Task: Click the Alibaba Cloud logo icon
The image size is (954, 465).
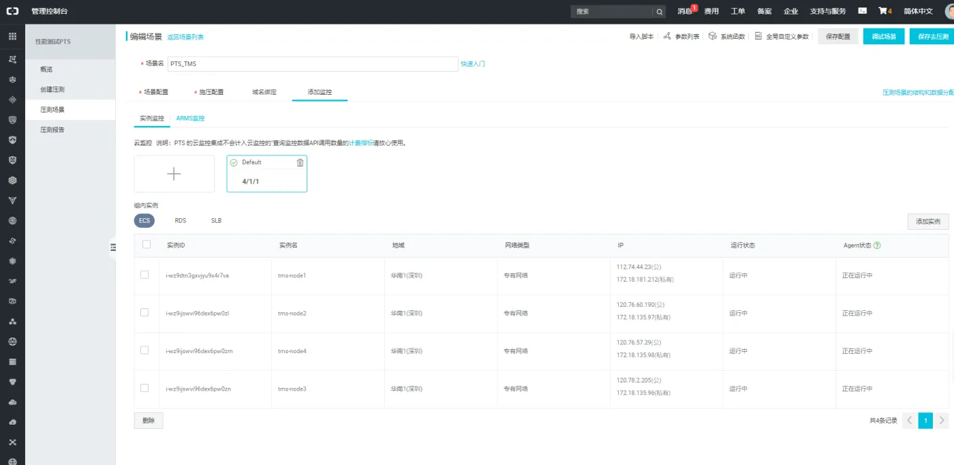Action: pos(12,12)
